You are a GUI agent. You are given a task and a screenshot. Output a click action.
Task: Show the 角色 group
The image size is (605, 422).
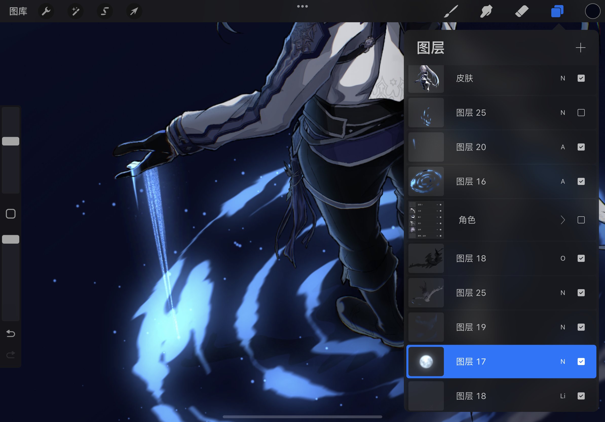coord(581,220)
